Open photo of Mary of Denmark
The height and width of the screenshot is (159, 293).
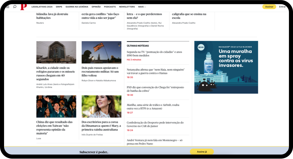[101, 106]
